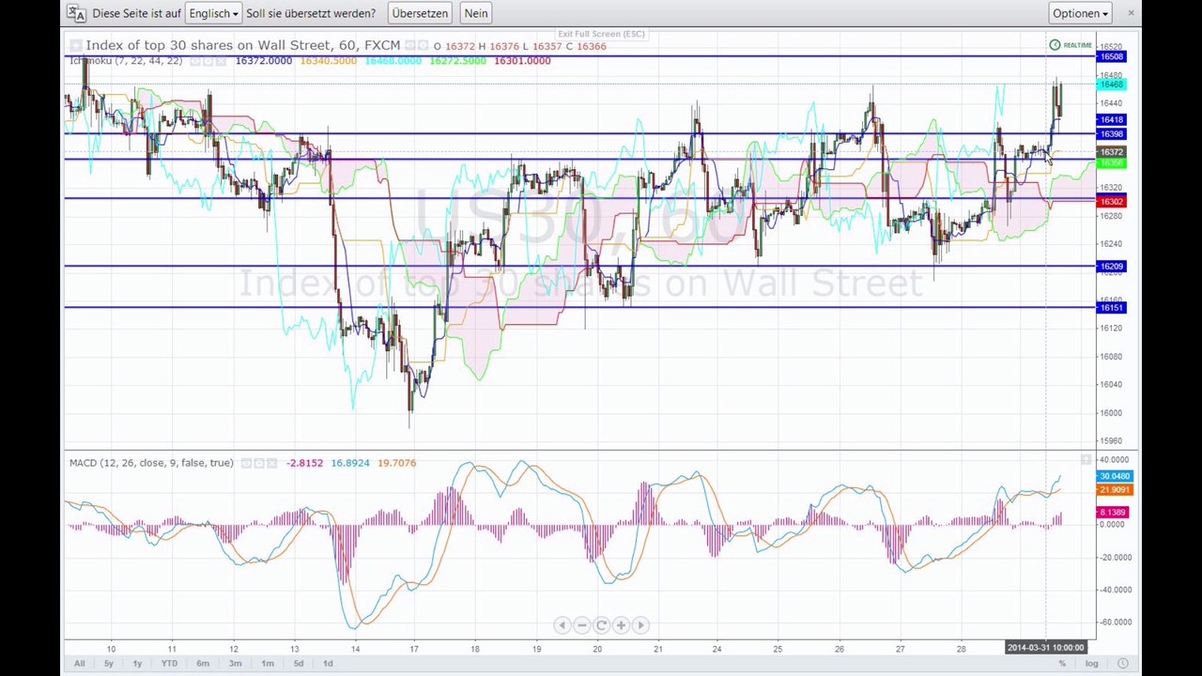Toggle the percentage scale button
Image resolution: width=1202 pixels, height=676 pixels.
coord(1062,664)
